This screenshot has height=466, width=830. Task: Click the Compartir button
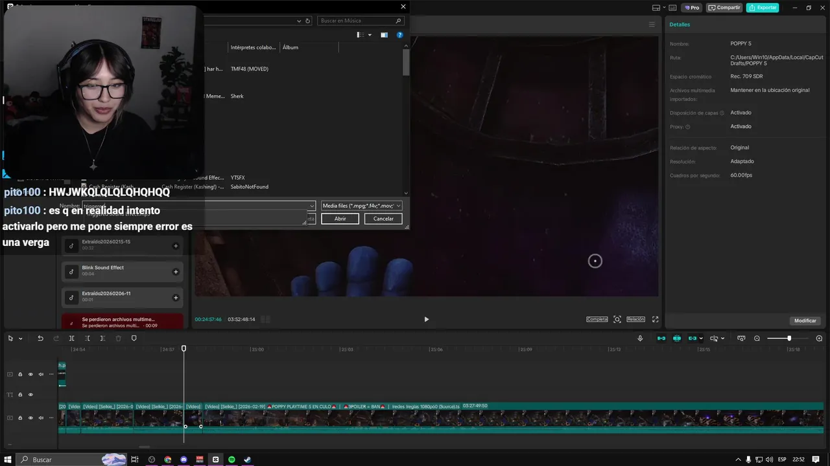coord(724,8)
